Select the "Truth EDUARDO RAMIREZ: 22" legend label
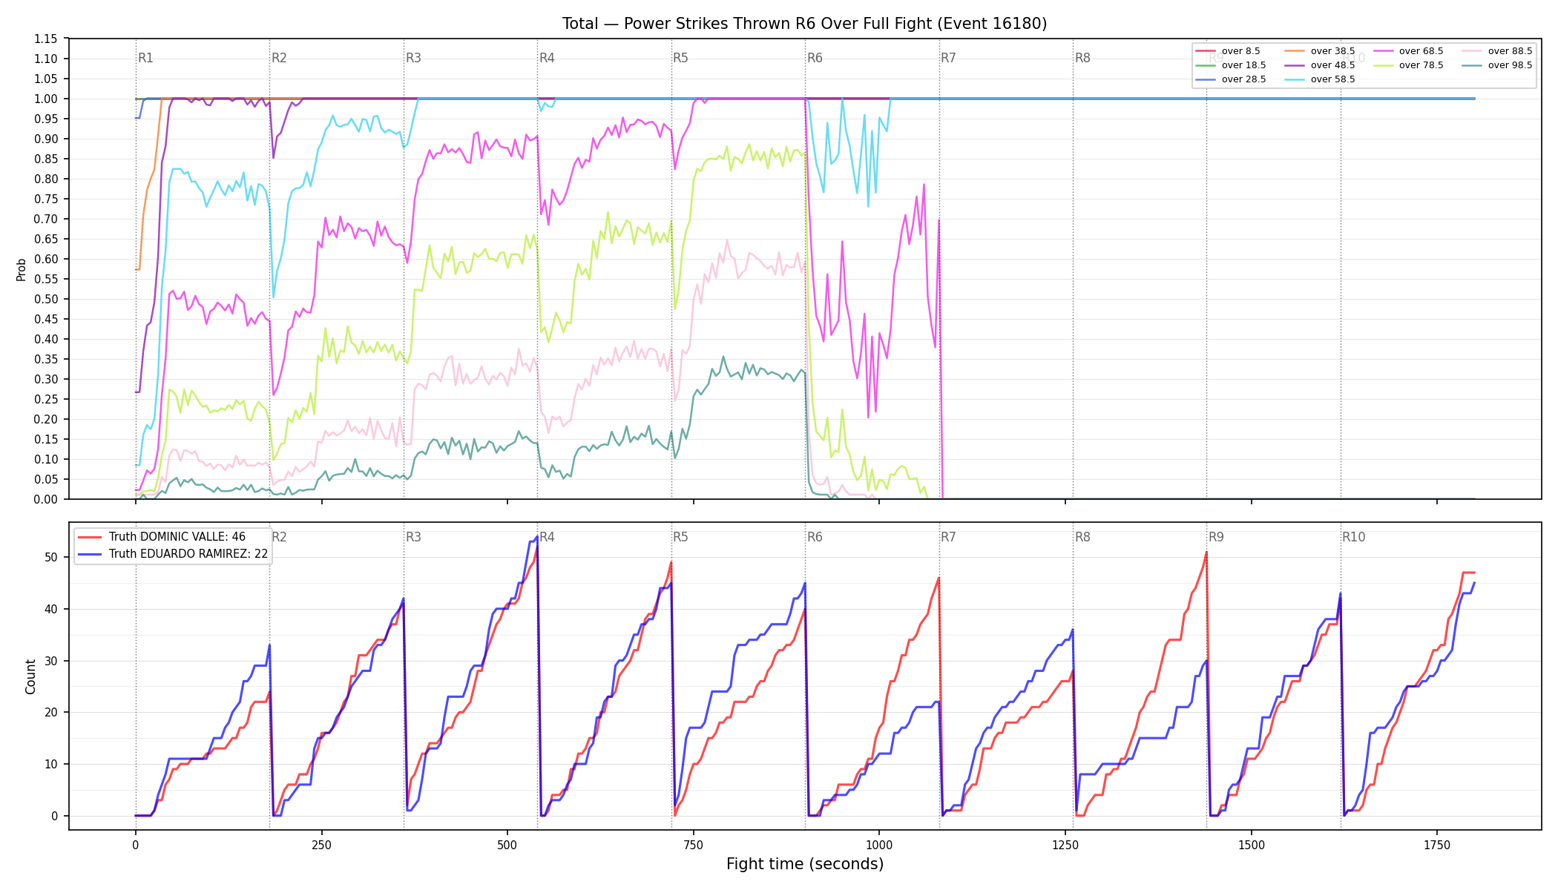Screen dimensions: 1558x890 188,554
